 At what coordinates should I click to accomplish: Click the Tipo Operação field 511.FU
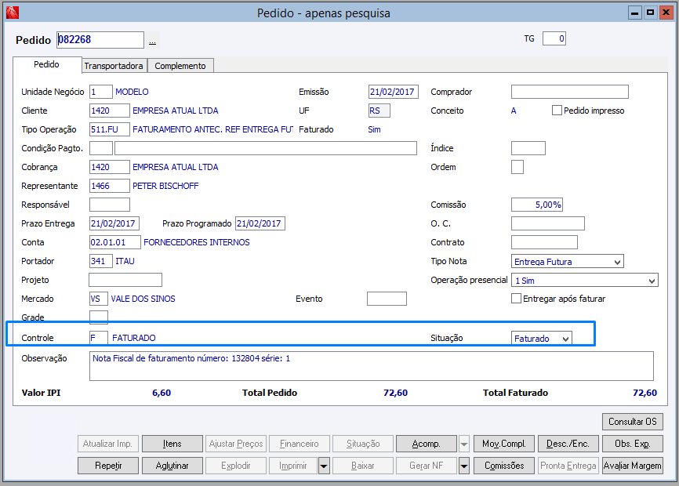(x=110, y=129)
